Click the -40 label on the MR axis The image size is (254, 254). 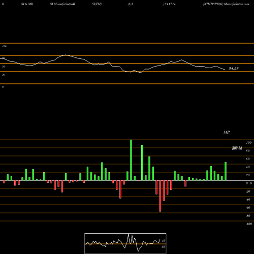(248, 200)
